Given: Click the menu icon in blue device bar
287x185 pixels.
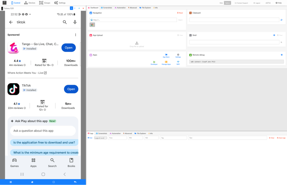Looking at the screenshot, I should tap(11, 182).
